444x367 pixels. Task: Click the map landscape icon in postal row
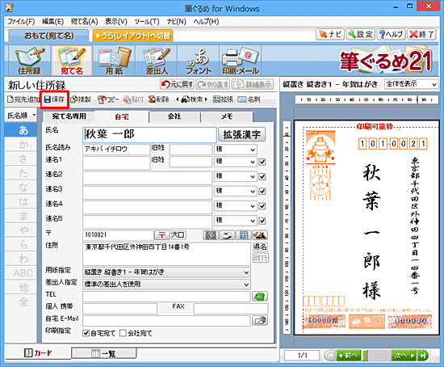click(260, 235)
